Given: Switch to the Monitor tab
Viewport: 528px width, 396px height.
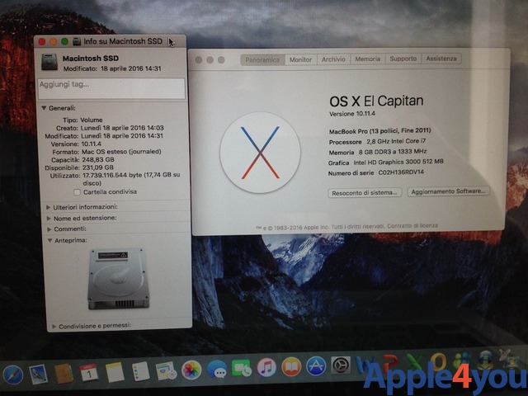Looking at the screenshot, I should (300, 59).
